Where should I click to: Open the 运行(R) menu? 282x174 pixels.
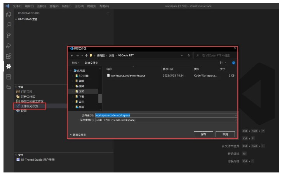79,6
